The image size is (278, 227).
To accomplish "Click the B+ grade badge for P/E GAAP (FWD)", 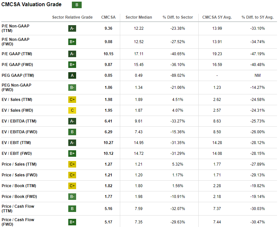I will pyautogui.click(x=72, y=65).
